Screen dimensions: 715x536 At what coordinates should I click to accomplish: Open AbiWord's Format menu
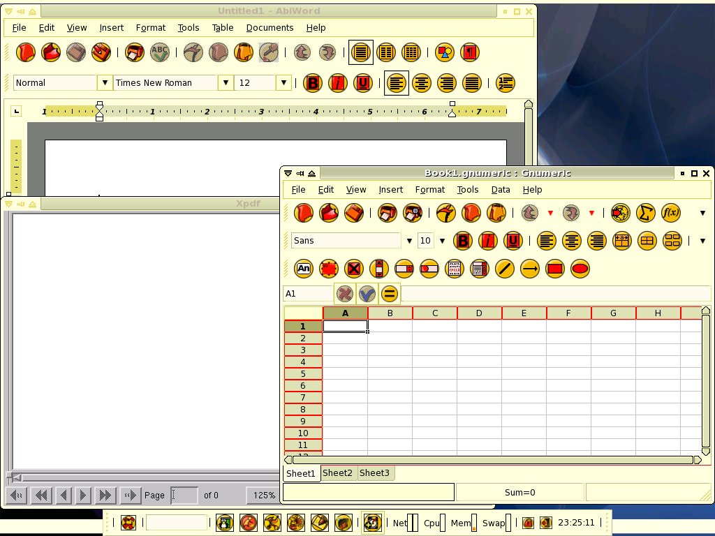(x=151, y=28)
